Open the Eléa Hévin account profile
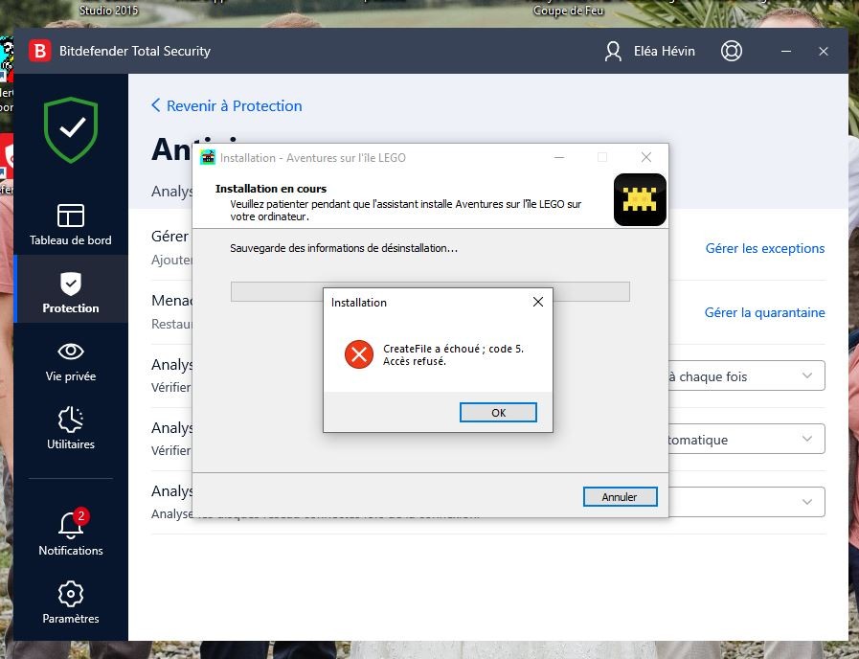859x659 pixels. coord(649,51)
